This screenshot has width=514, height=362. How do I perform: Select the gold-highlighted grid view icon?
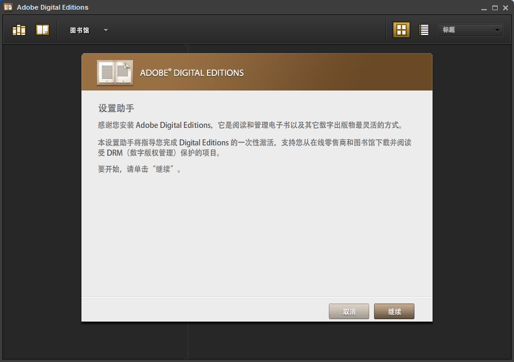click(x=402, y=29)
